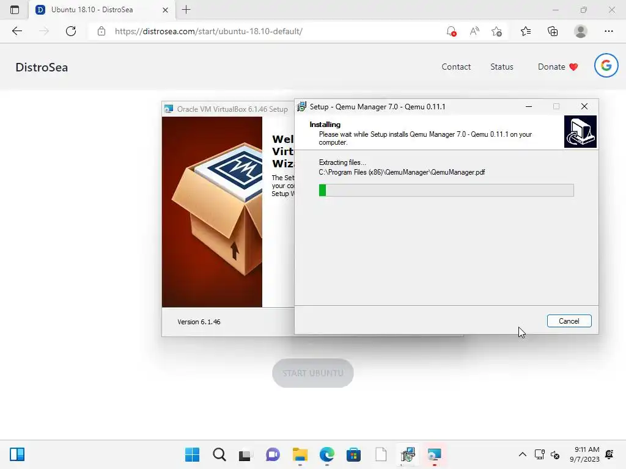
Task: Focus the address bar URL field
Action: [208, 31]
